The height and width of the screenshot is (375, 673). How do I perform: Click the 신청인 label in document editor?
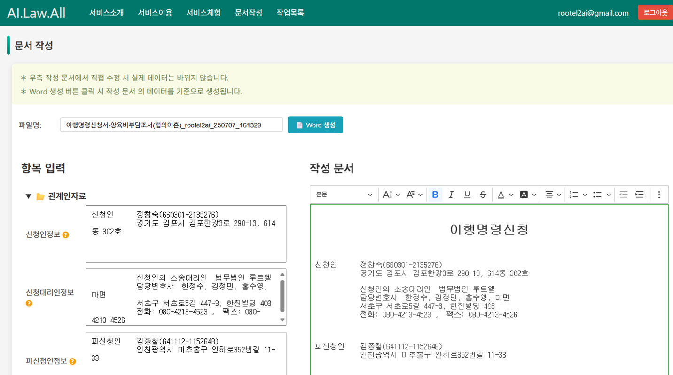click(326, 265)
